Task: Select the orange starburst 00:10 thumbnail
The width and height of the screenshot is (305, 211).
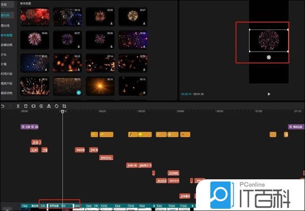Action: 100,86
